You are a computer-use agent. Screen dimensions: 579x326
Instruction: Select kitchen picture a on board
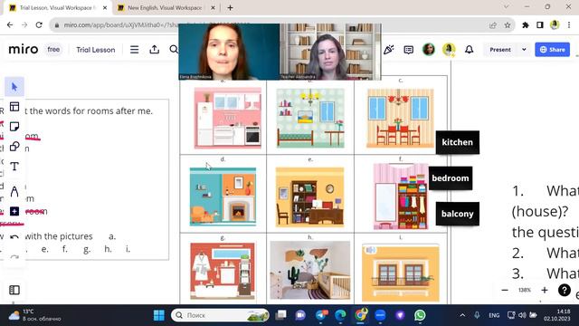click(x=228, y=118)
